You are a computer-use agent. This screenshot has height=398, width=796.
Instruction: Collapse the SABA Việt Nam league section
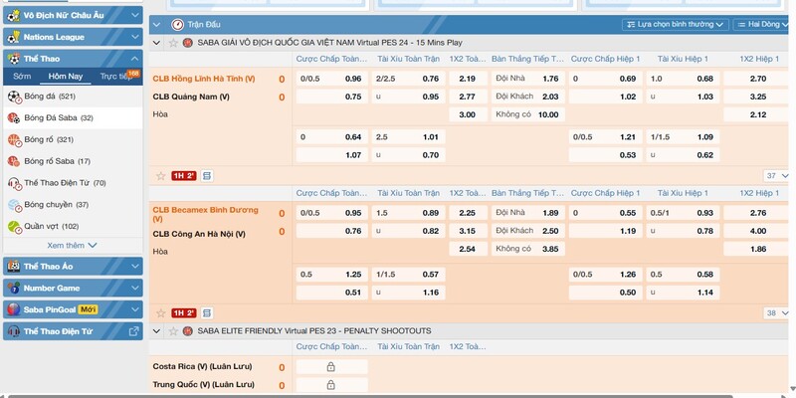(159, 43)
